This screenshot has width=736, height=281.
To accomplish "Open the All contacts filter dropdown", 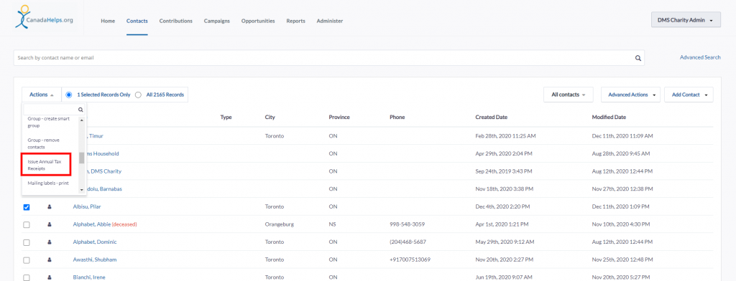I will [569, 95].
